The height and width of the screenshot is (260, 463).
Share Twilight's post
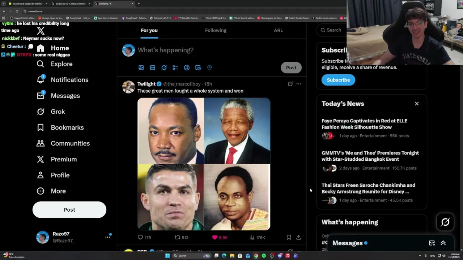pos(298,237)
